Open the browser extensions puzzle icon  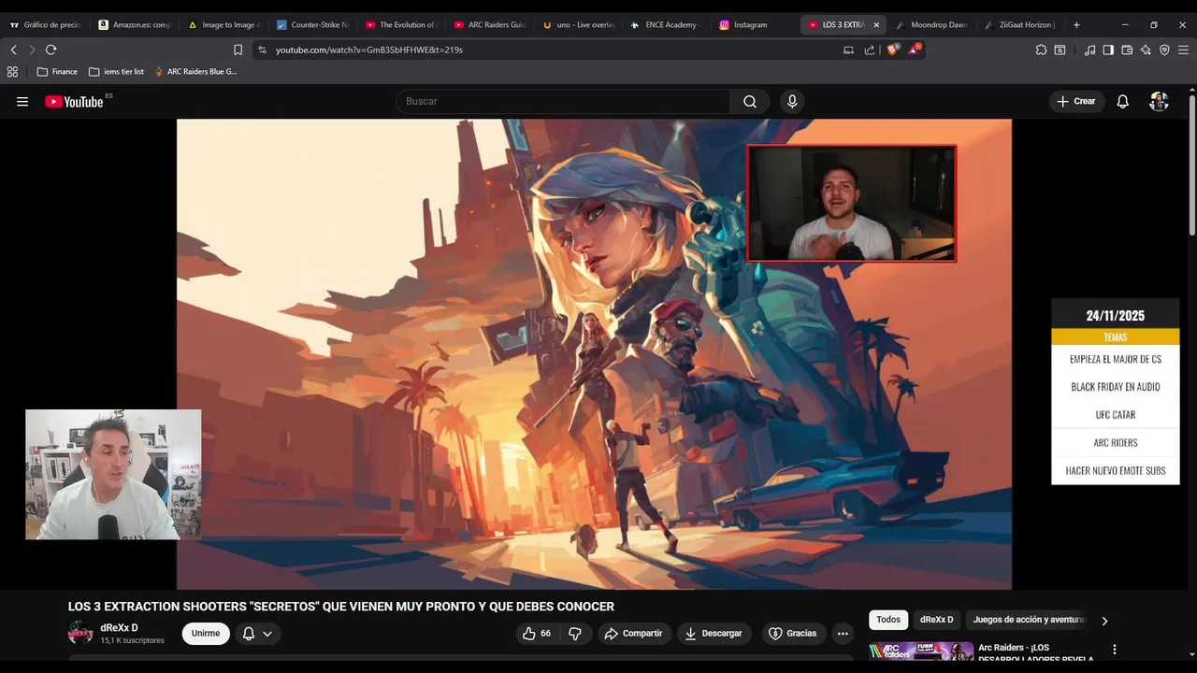pyautogui.click(x=1041, y=50)
